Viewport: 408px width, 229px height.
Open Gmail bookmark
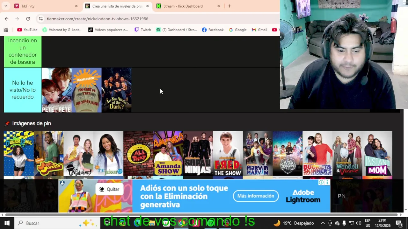(x=259, y=30)
